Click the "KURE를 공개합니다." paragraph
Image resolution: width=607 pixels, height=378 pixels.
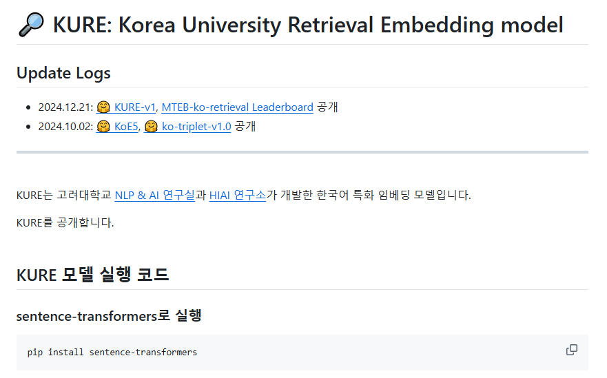(65, 222)
